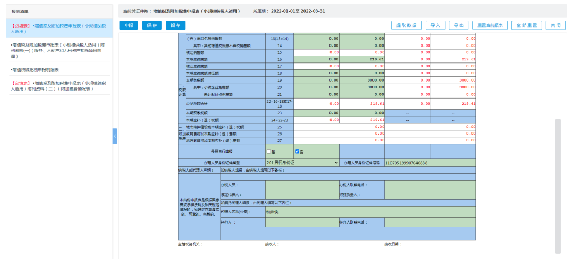Click the 申报 button
This screenshot has width=573, height=259.
[x=129, y=25]
